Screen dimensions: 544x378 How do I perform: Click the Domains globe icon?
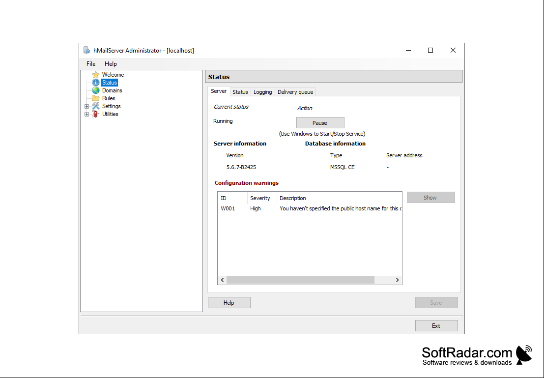(96, 90)
